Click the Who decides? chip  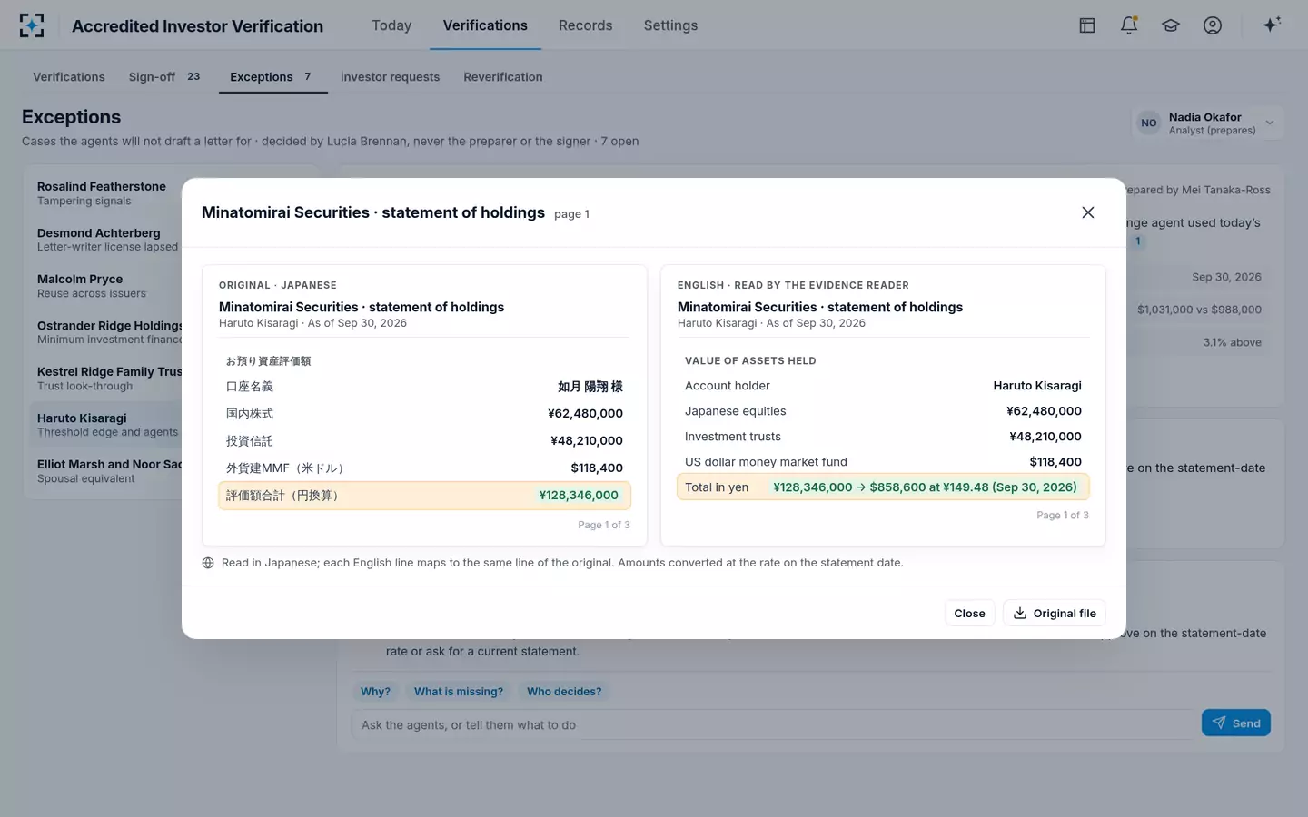(x=564, y=692)
